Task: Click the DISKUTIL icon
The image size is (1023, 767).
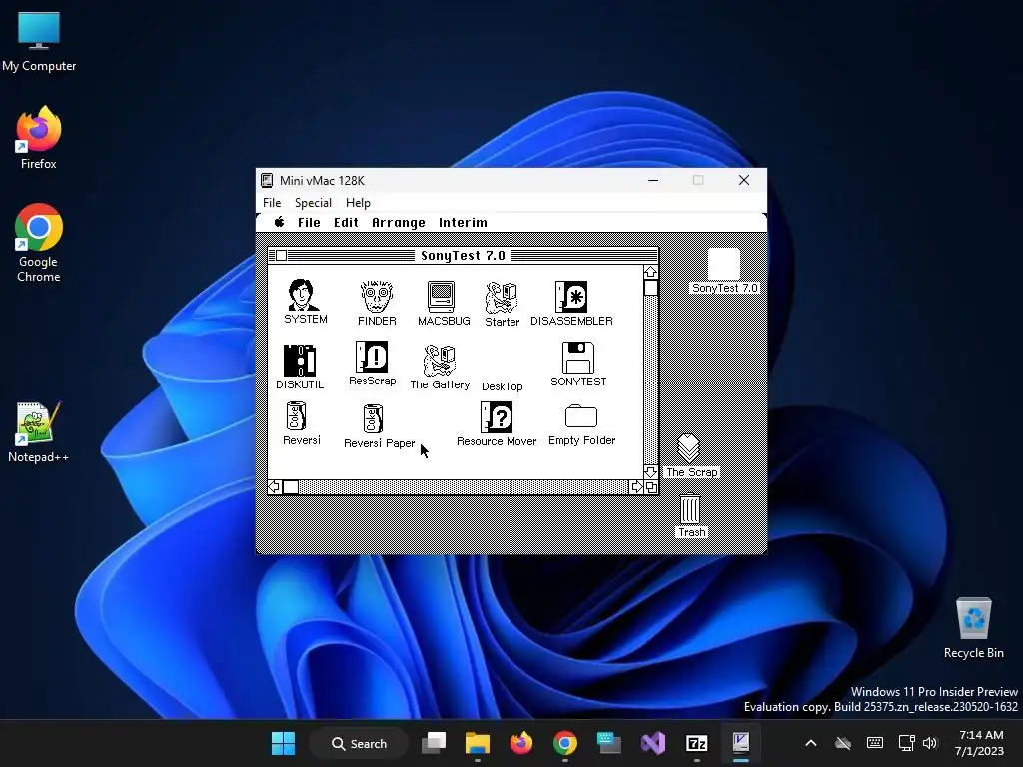Action: pos(300,360)
